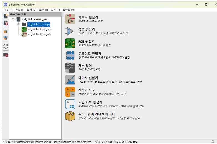Image resolution: width=217 pixels, height=144 pixels.
Task: Click the Open Project icon in left toolbar
Action: [6, 23]
